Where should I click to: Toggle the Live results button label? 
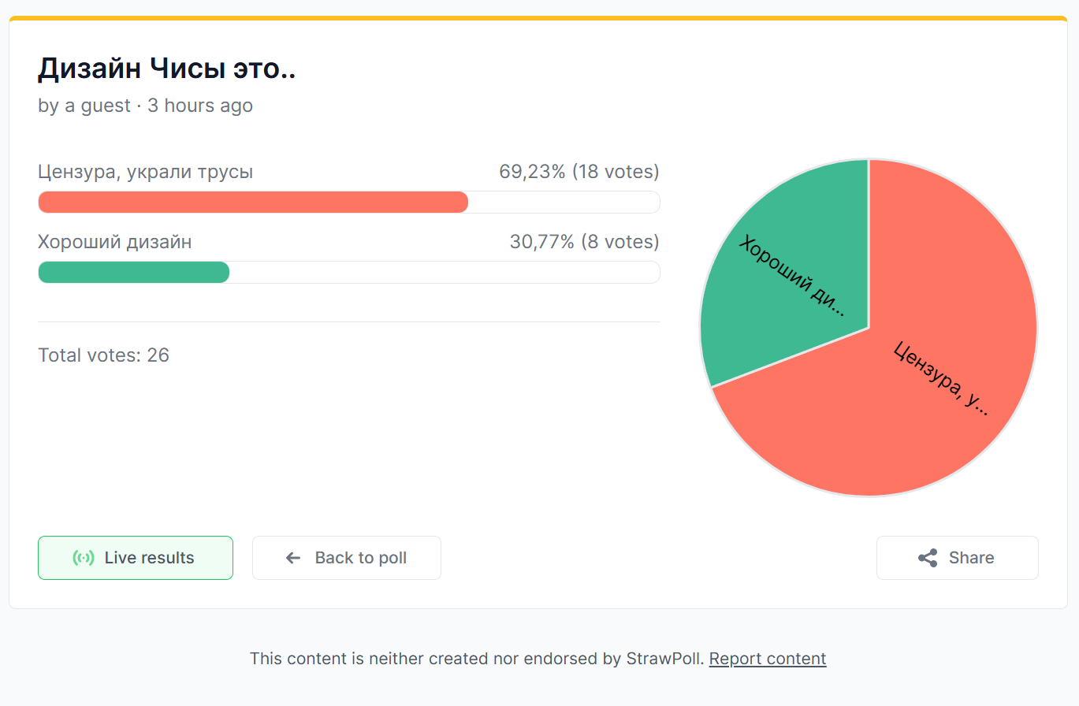click(x=149, y=558)
